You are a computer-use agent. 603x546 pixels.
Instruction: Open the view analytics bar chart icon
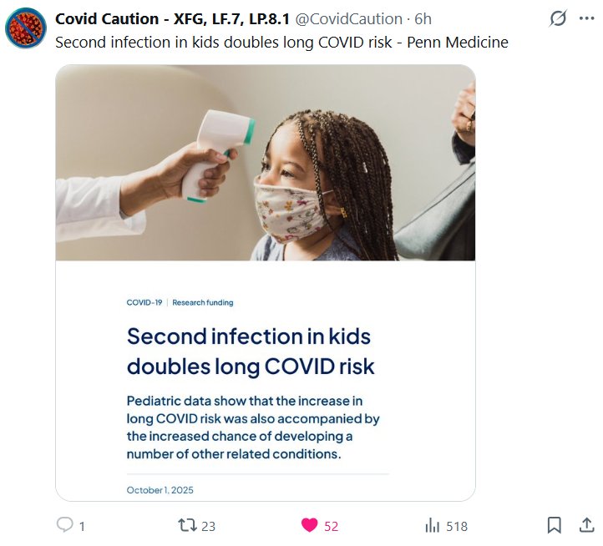click(433, 525)
